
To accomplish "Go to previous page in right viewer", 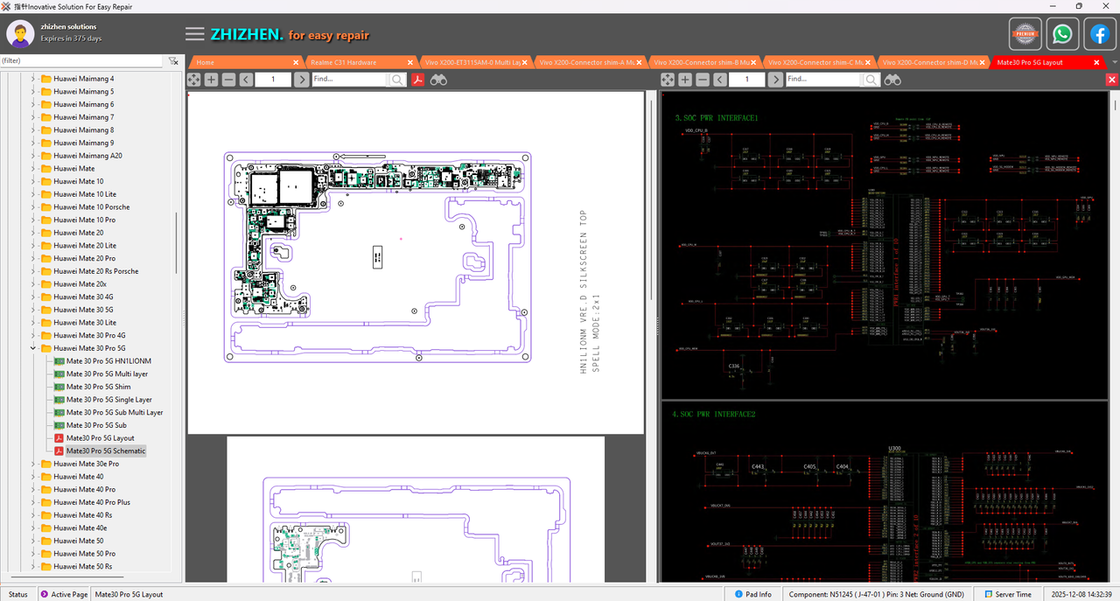I will (x=720, y=80).
